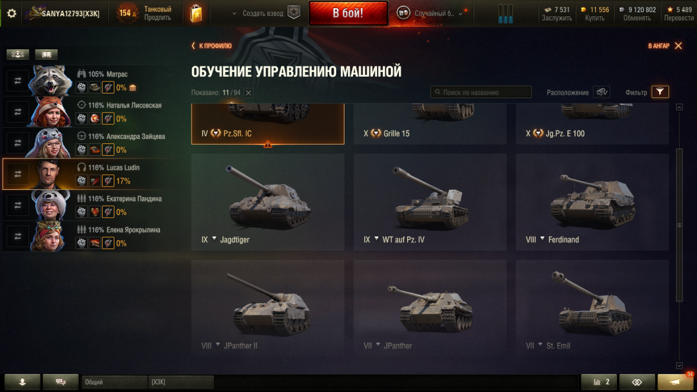Click the notifications megaphone icon
The image size is (697, 392).
[x=675, y=382]
